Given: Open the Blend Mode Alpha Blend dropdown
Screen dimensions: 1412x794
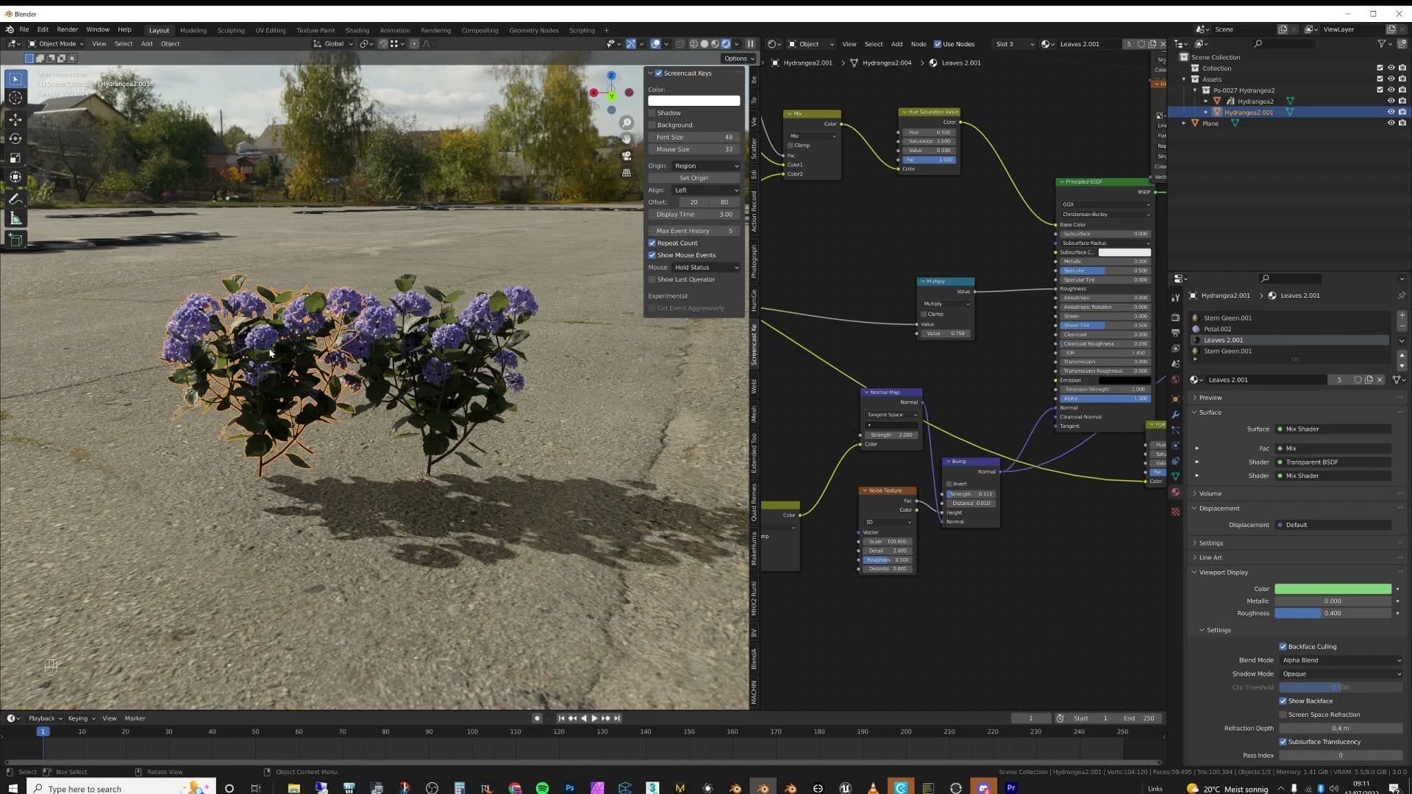Looking at the screenshot, I should coord(1341,660).
